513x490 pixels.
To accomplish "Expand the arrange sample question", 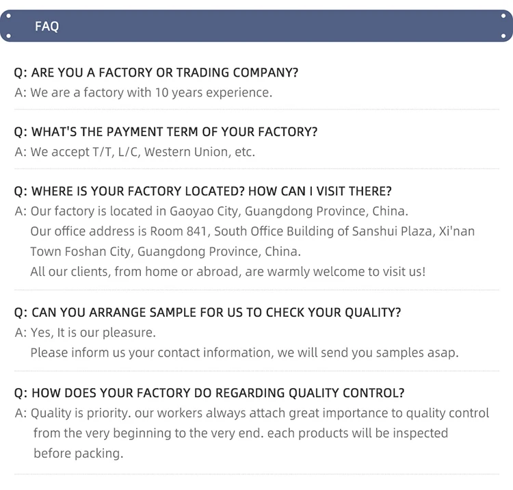I will (207, 312).
